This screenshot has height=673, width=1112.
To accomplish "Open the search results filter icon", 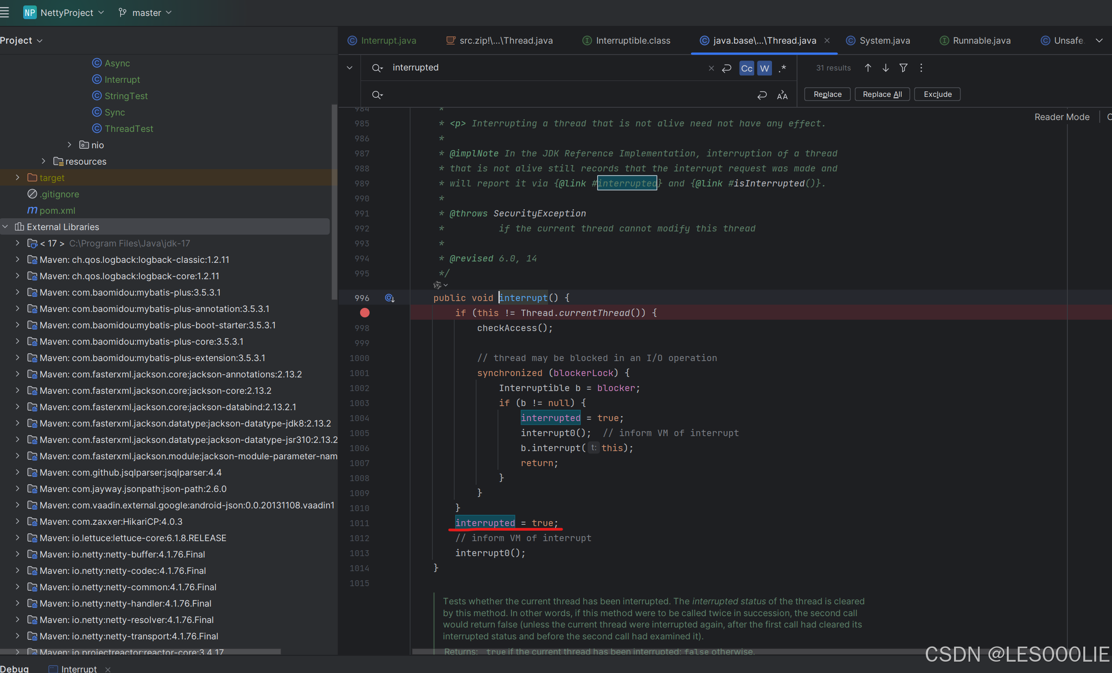I will pyautogui.click(x=903, y=68).
